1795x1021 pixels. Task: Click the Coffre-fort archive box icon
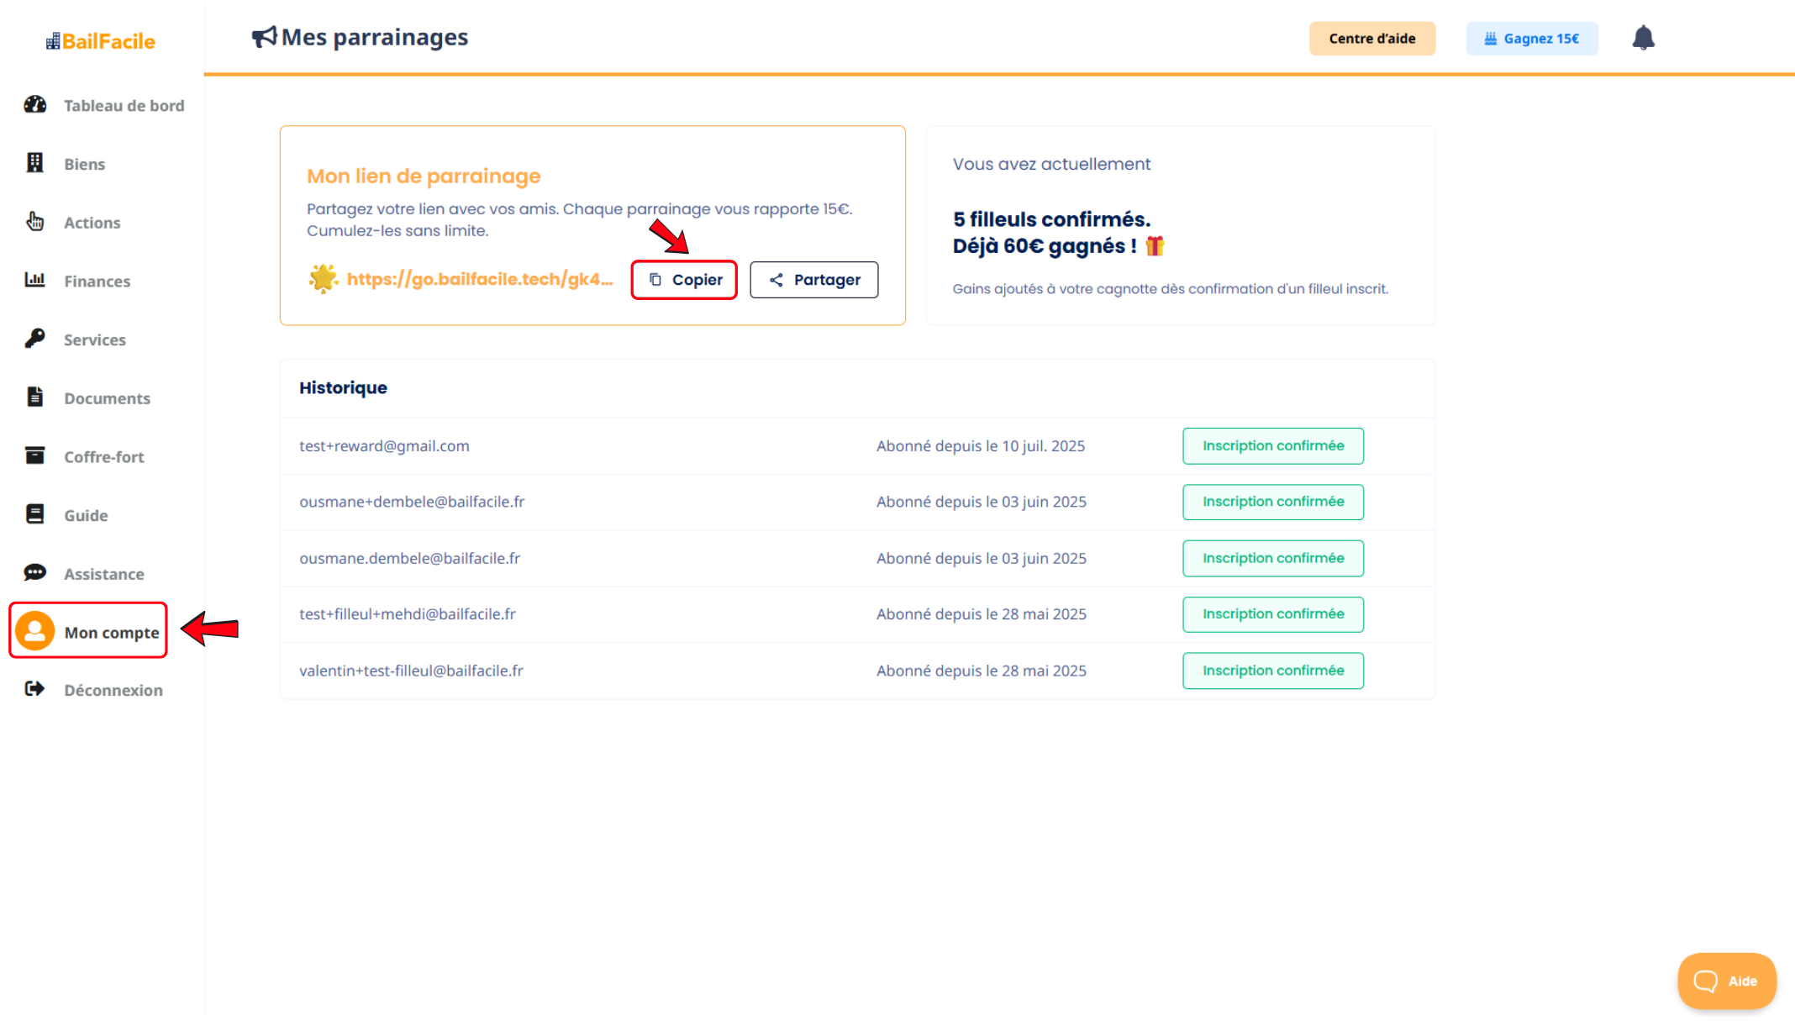tap(34, 455)
